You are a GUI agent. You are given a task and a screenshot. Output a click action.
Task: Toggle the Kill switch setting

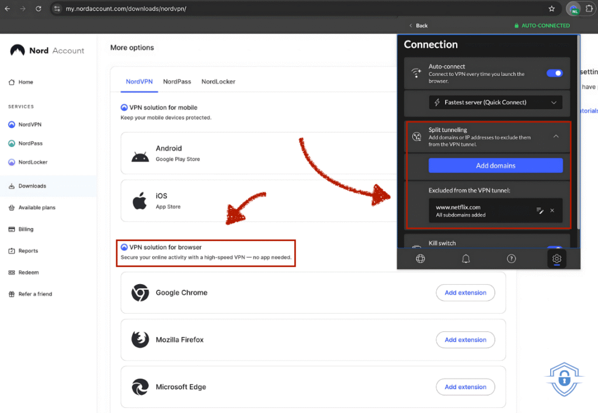(x=555, y=247)
